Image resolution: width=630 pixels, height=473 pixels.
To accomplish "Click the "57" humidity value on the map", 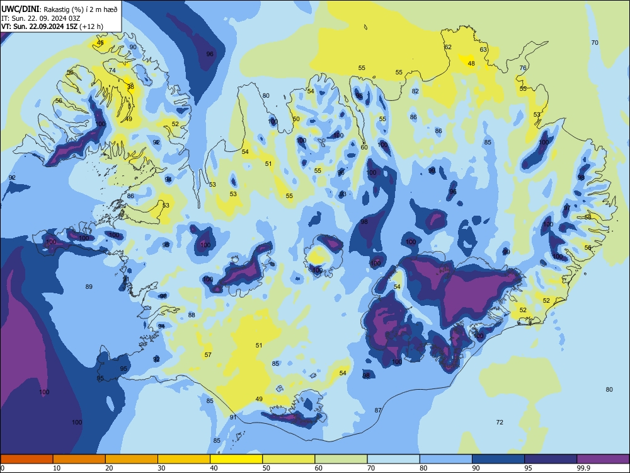I will (208, 354).
